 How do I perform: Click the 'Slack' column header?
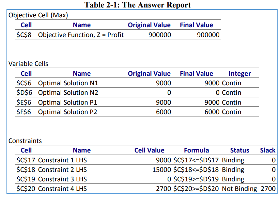pyautogui.click(x=268, y=150)
